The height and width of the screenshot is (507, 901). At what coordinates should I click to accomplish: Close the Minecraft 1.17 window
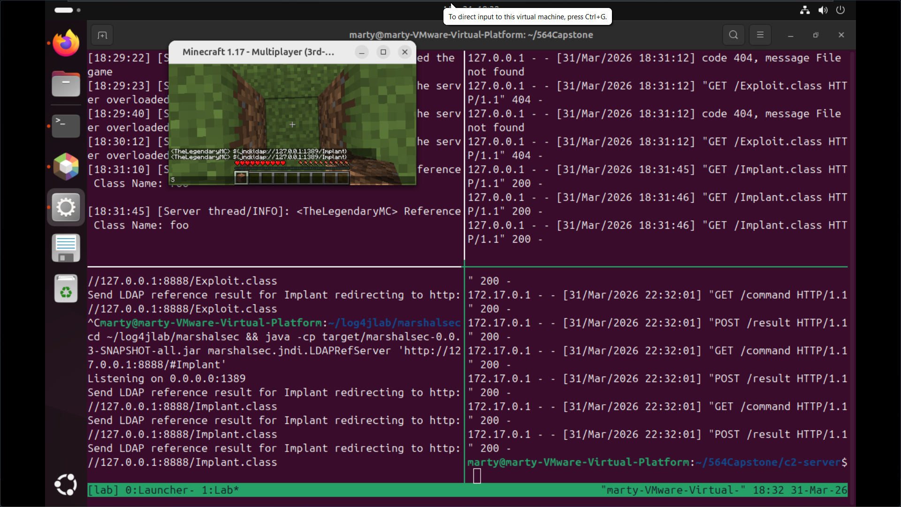405,52
